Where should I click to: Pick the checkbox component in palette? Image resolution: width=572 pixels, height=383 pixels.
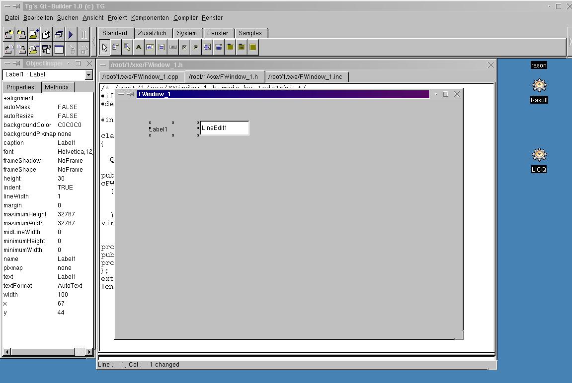[184, 48]
